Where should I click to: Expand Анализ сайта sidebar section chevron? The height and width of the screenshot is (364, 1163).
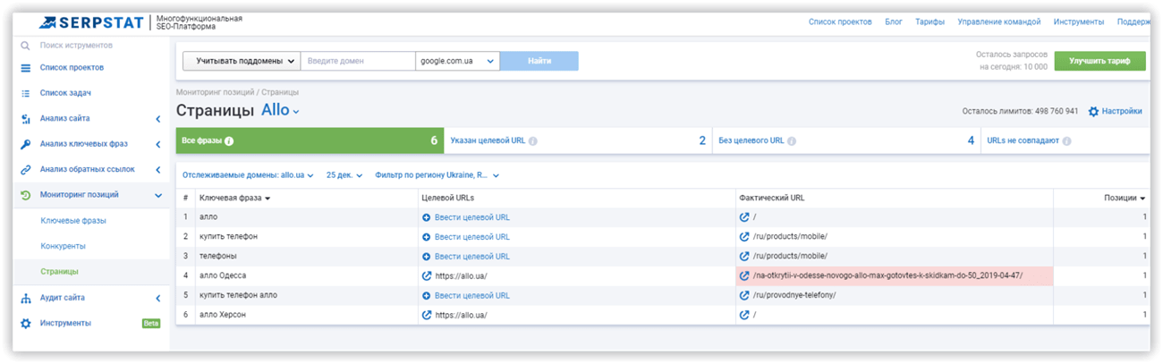click(x=157, y=119)
